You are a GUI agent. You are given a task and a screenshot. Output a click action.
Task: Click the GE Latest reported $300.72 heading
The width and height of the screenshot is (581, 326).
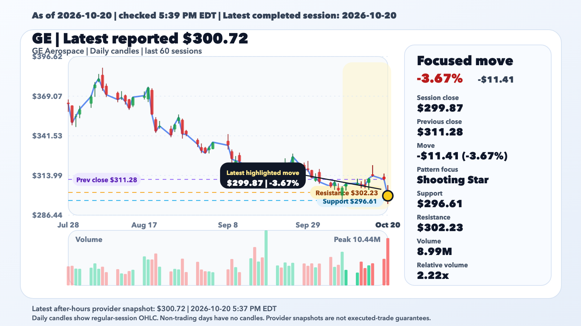click(140, 38)
